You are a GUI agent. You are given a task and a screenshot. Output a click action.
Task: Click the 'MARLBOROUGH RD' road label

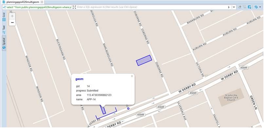tap(108, 55)
